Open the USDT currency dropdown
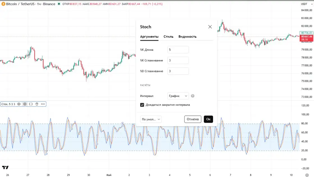314x177 pixels. click(x=307, y=4)
